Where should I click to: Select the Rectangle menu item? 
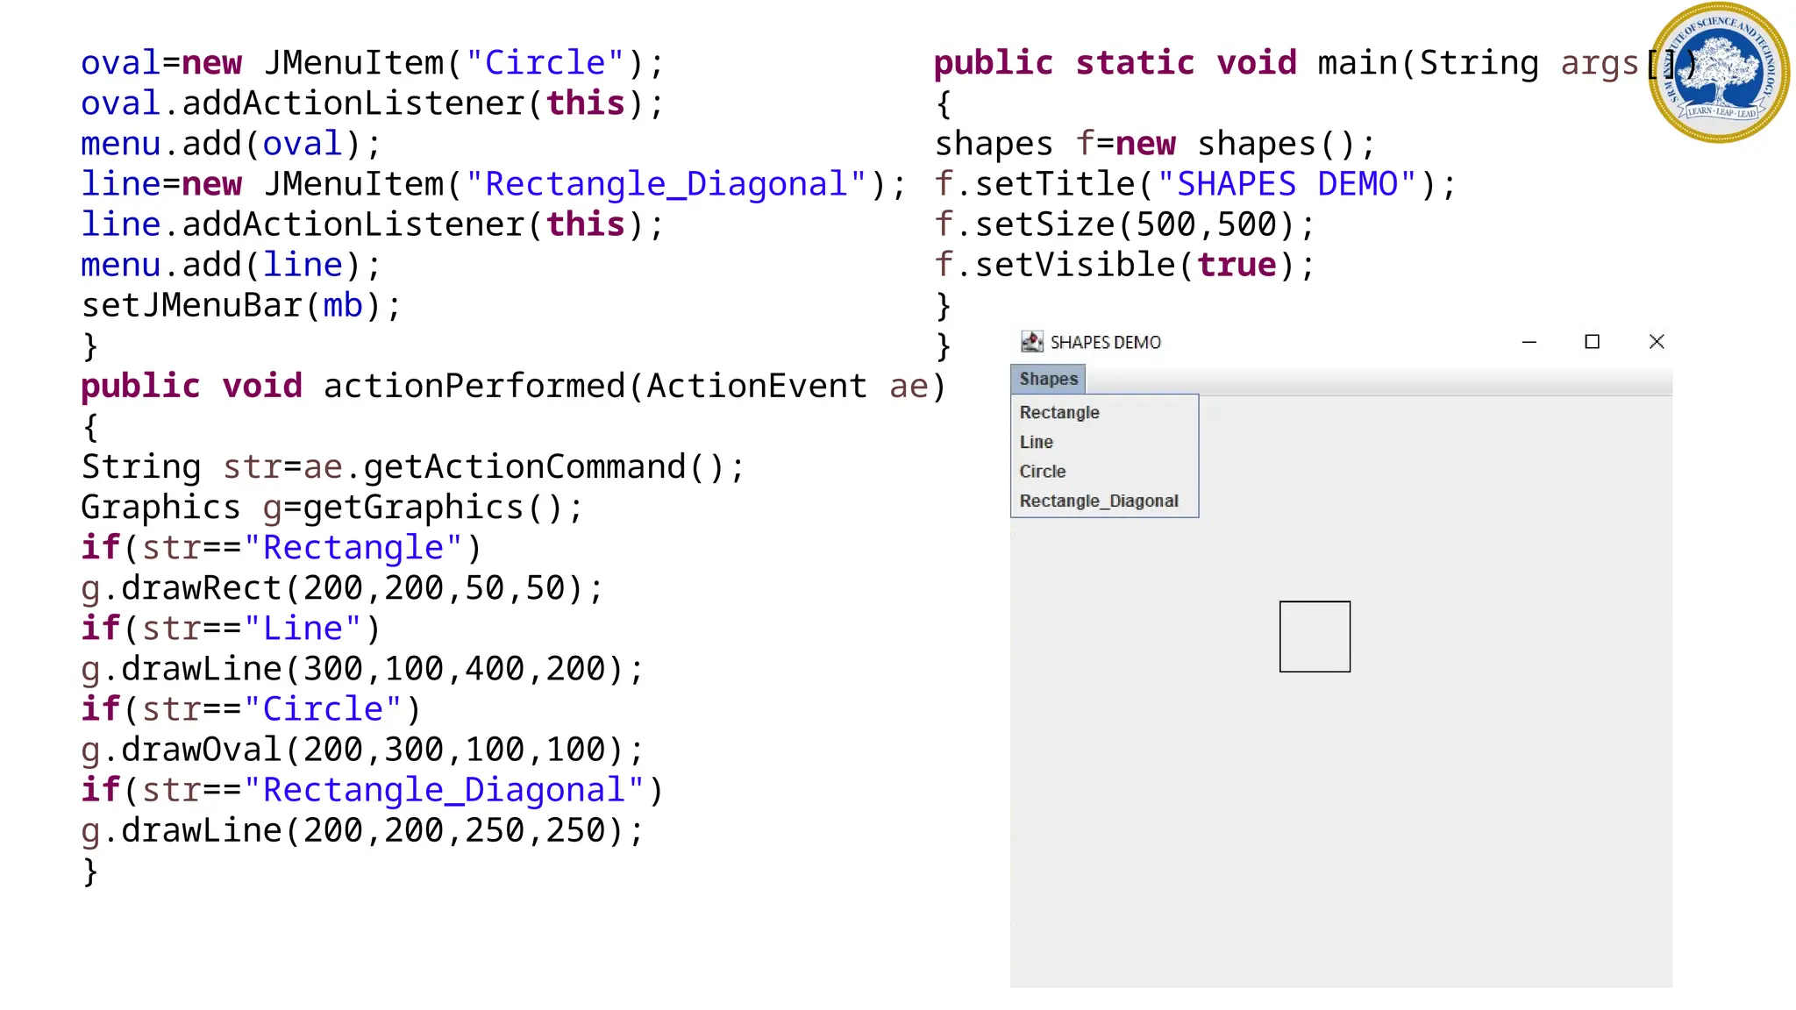[1059, 412]
